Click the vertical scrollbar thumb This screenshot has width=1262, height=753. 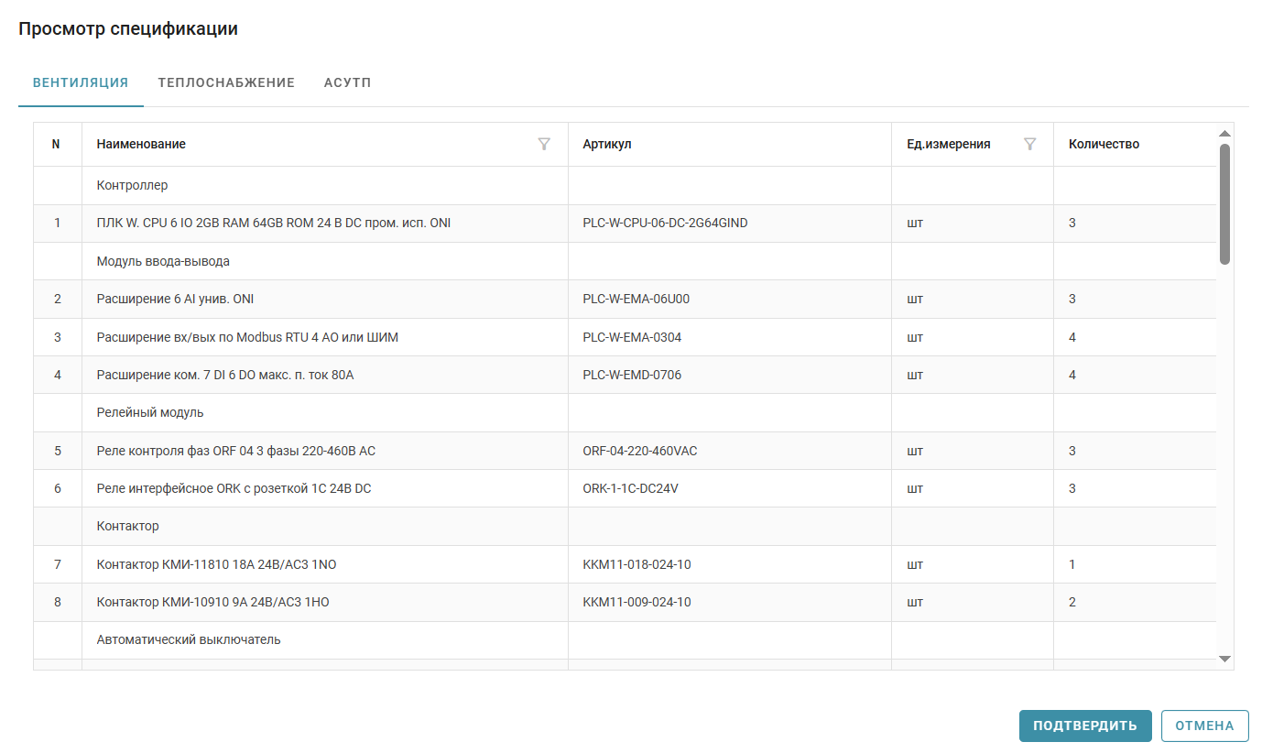click(1224, 203)
